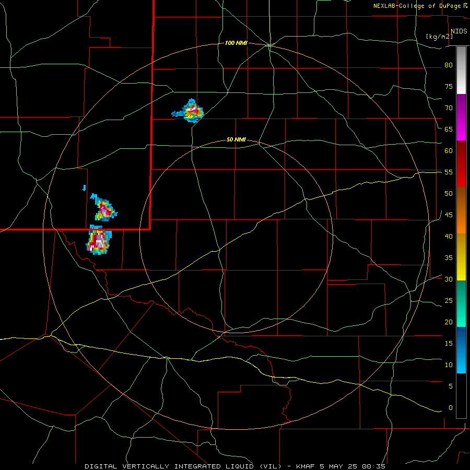
Task: Select the 55 value on the VIL scale
Action: point(449,172)
